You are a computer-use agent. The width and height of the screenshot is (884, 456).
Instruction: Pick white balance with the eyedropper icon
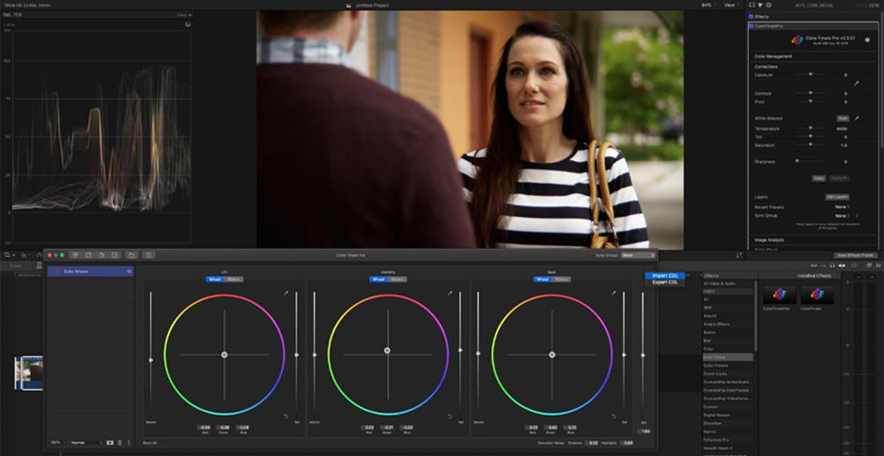click(857, 118)
